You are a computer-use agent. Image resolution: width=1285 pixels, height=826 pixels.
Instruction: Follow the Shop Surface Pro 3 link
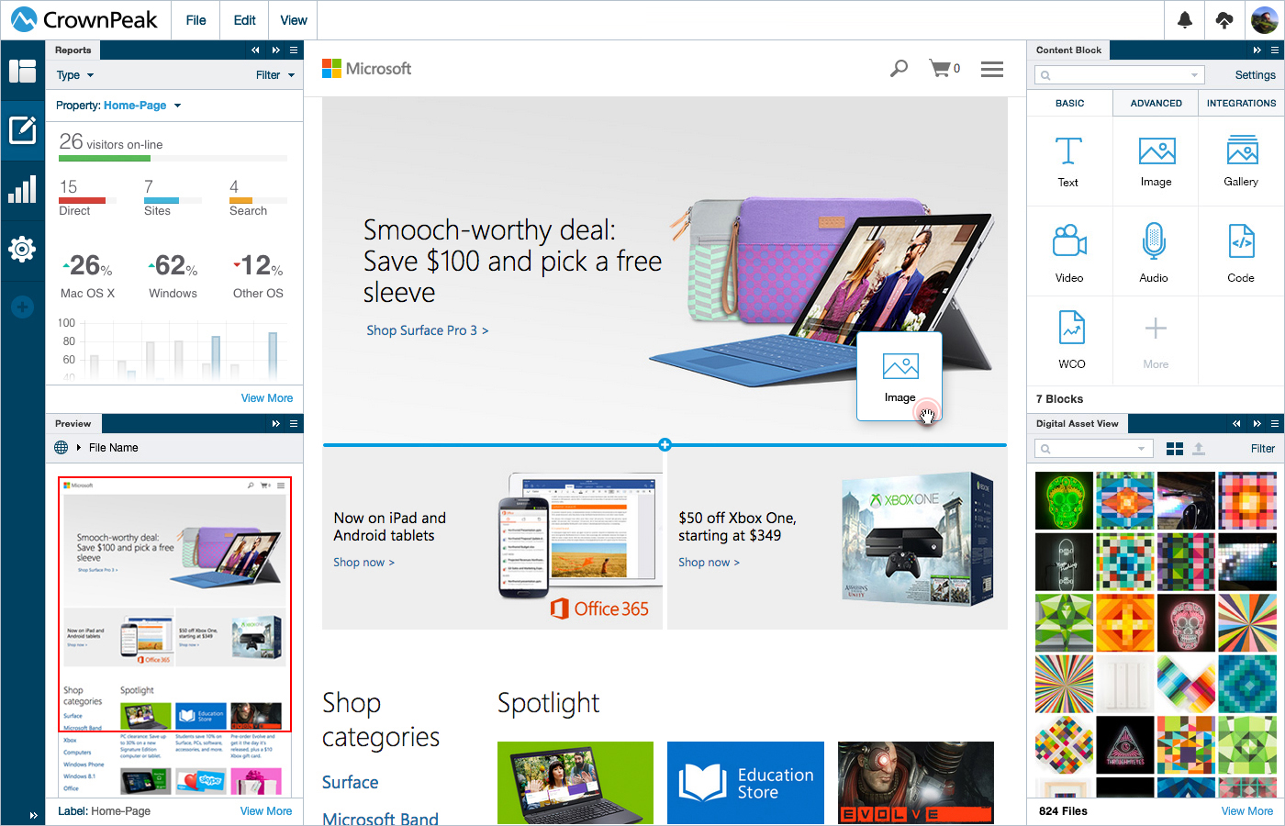(x=428, y=330)
